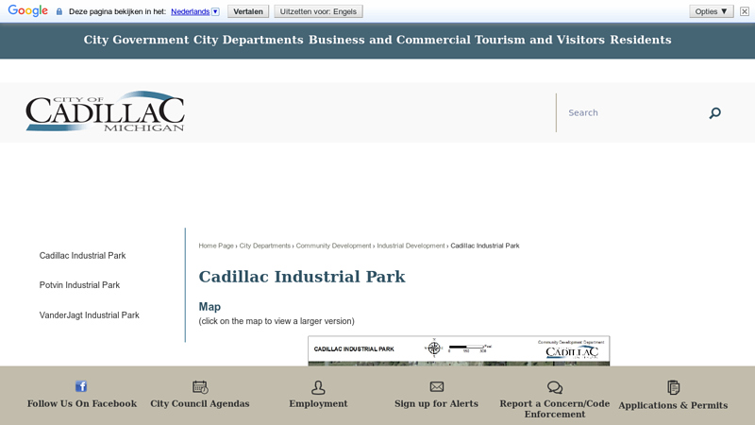The image size is (755, 425).
Task: Click the lock icon in translate bar
Action: coord(59,11)
